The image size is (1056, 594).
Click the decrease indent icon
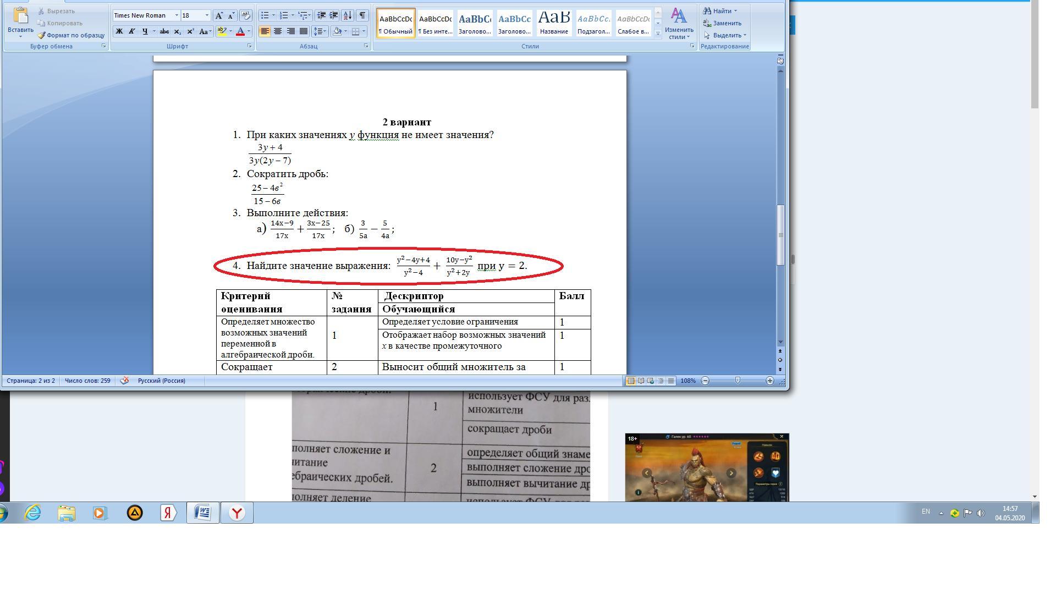[x=321, y=15]
